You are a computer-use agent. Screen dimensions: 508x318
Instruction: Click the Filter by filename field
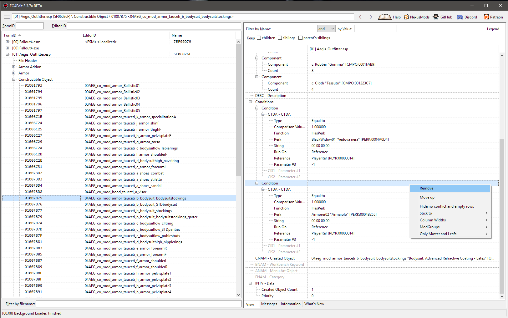click(139, 304)
